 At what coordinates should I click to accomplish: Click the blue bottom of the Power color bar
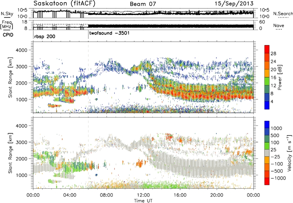pyautogui.click(x=267, y=105)
